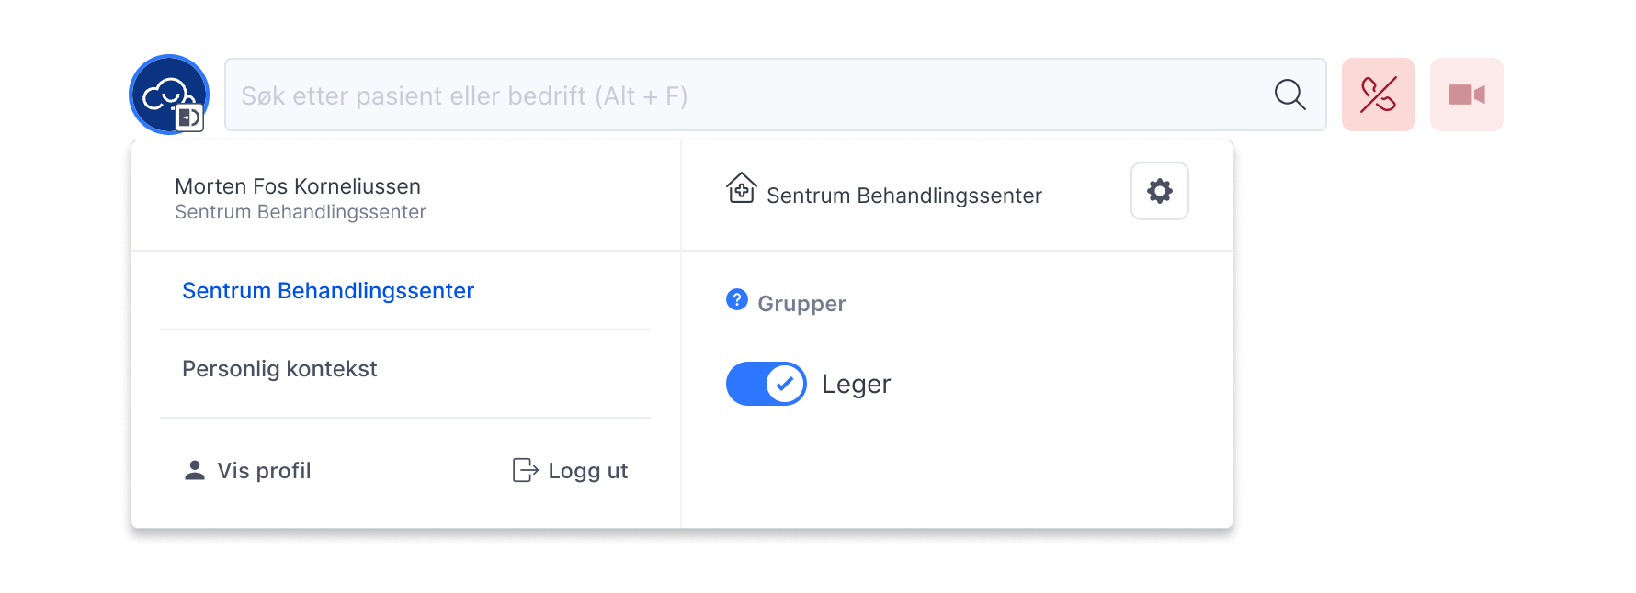Click the logout arrow icon
Viewport: 1636px width, 593px height.
click(525, 470)
